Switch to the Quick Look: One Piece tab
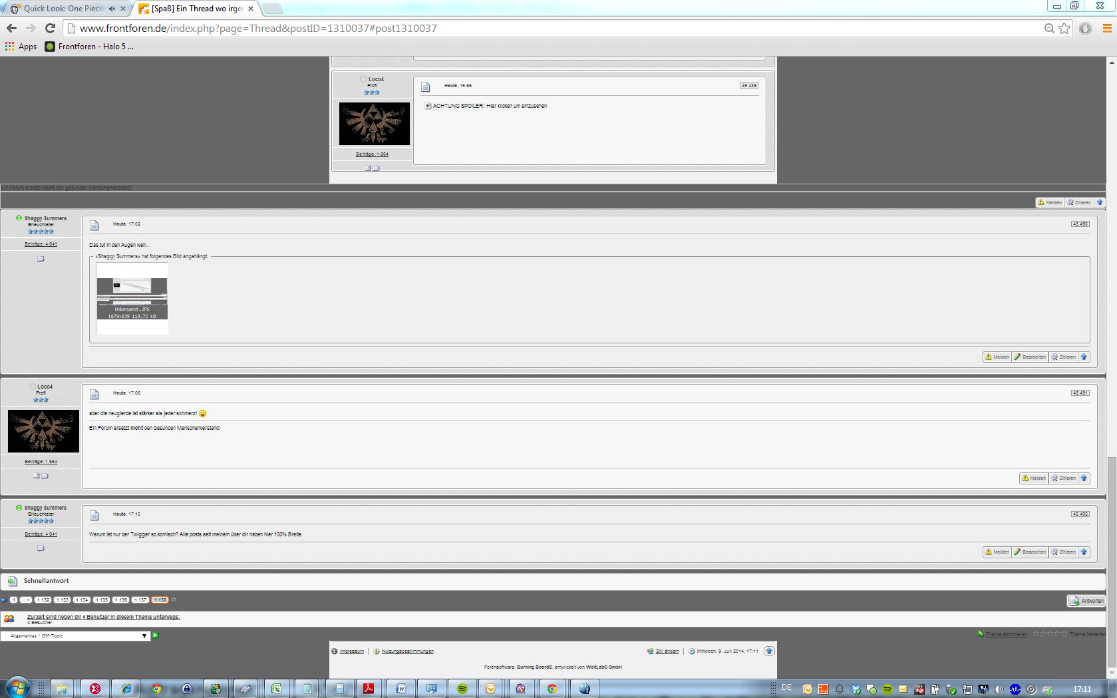 [x=63, y=9]
